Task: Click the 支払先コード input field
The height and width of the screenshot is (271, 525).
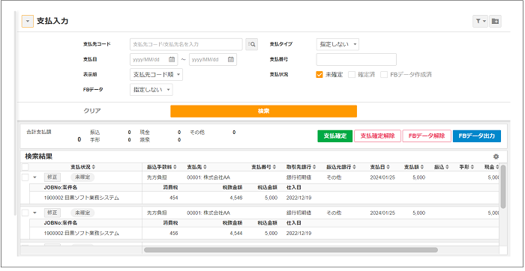Action: click(186, 44)
